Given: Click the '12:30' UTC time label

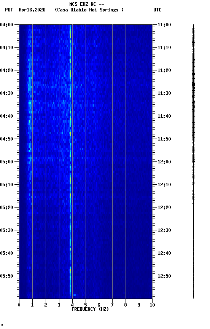Looking at the screenshot, I should (164, 230).
